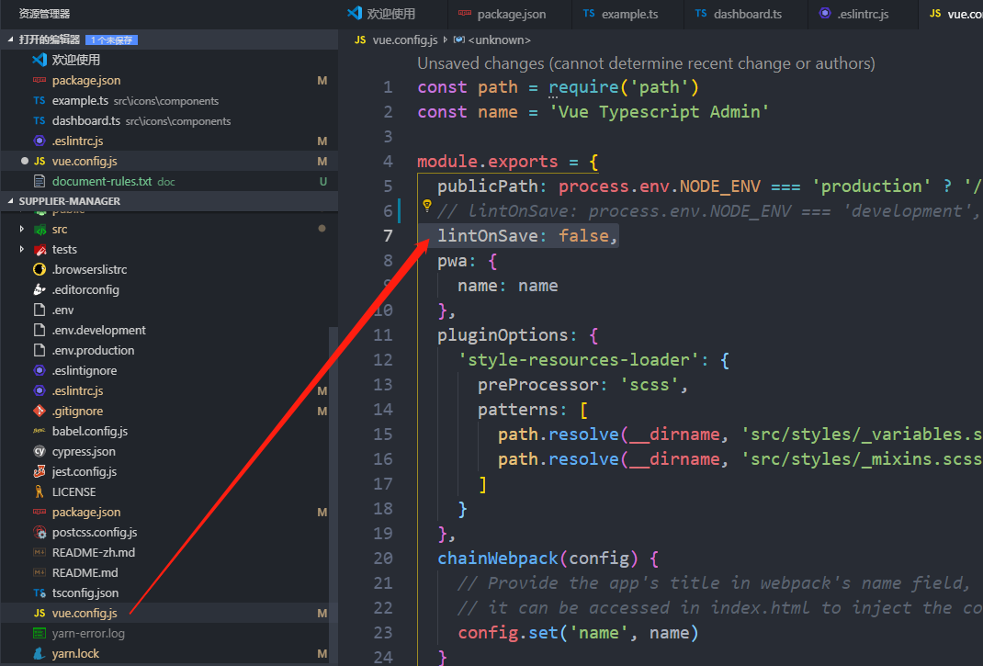This screenshot has width=983, height=666.
Task: Click the <unknown> breadcrumb item
Action: pyautogui.click(x=491, y=40)
